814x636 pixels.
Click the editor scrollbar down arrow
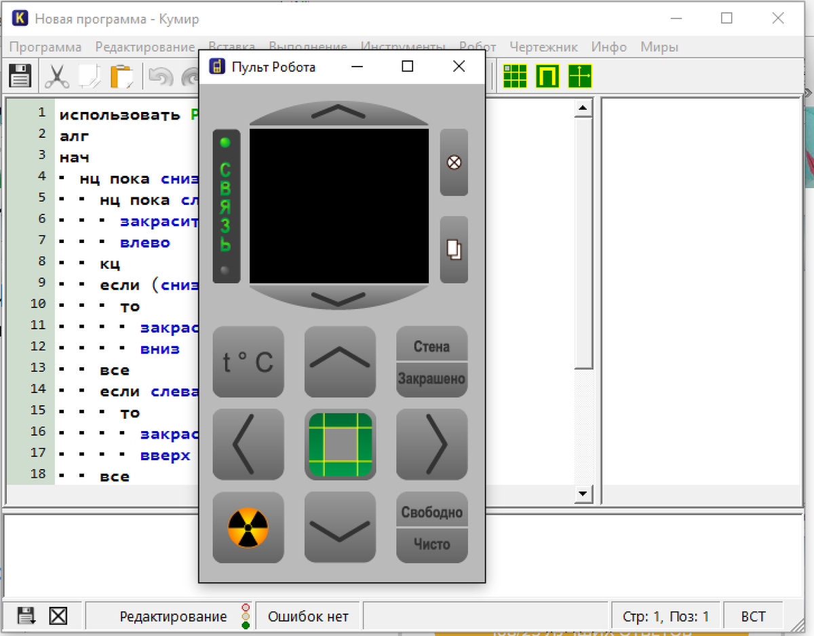point(582,493)
